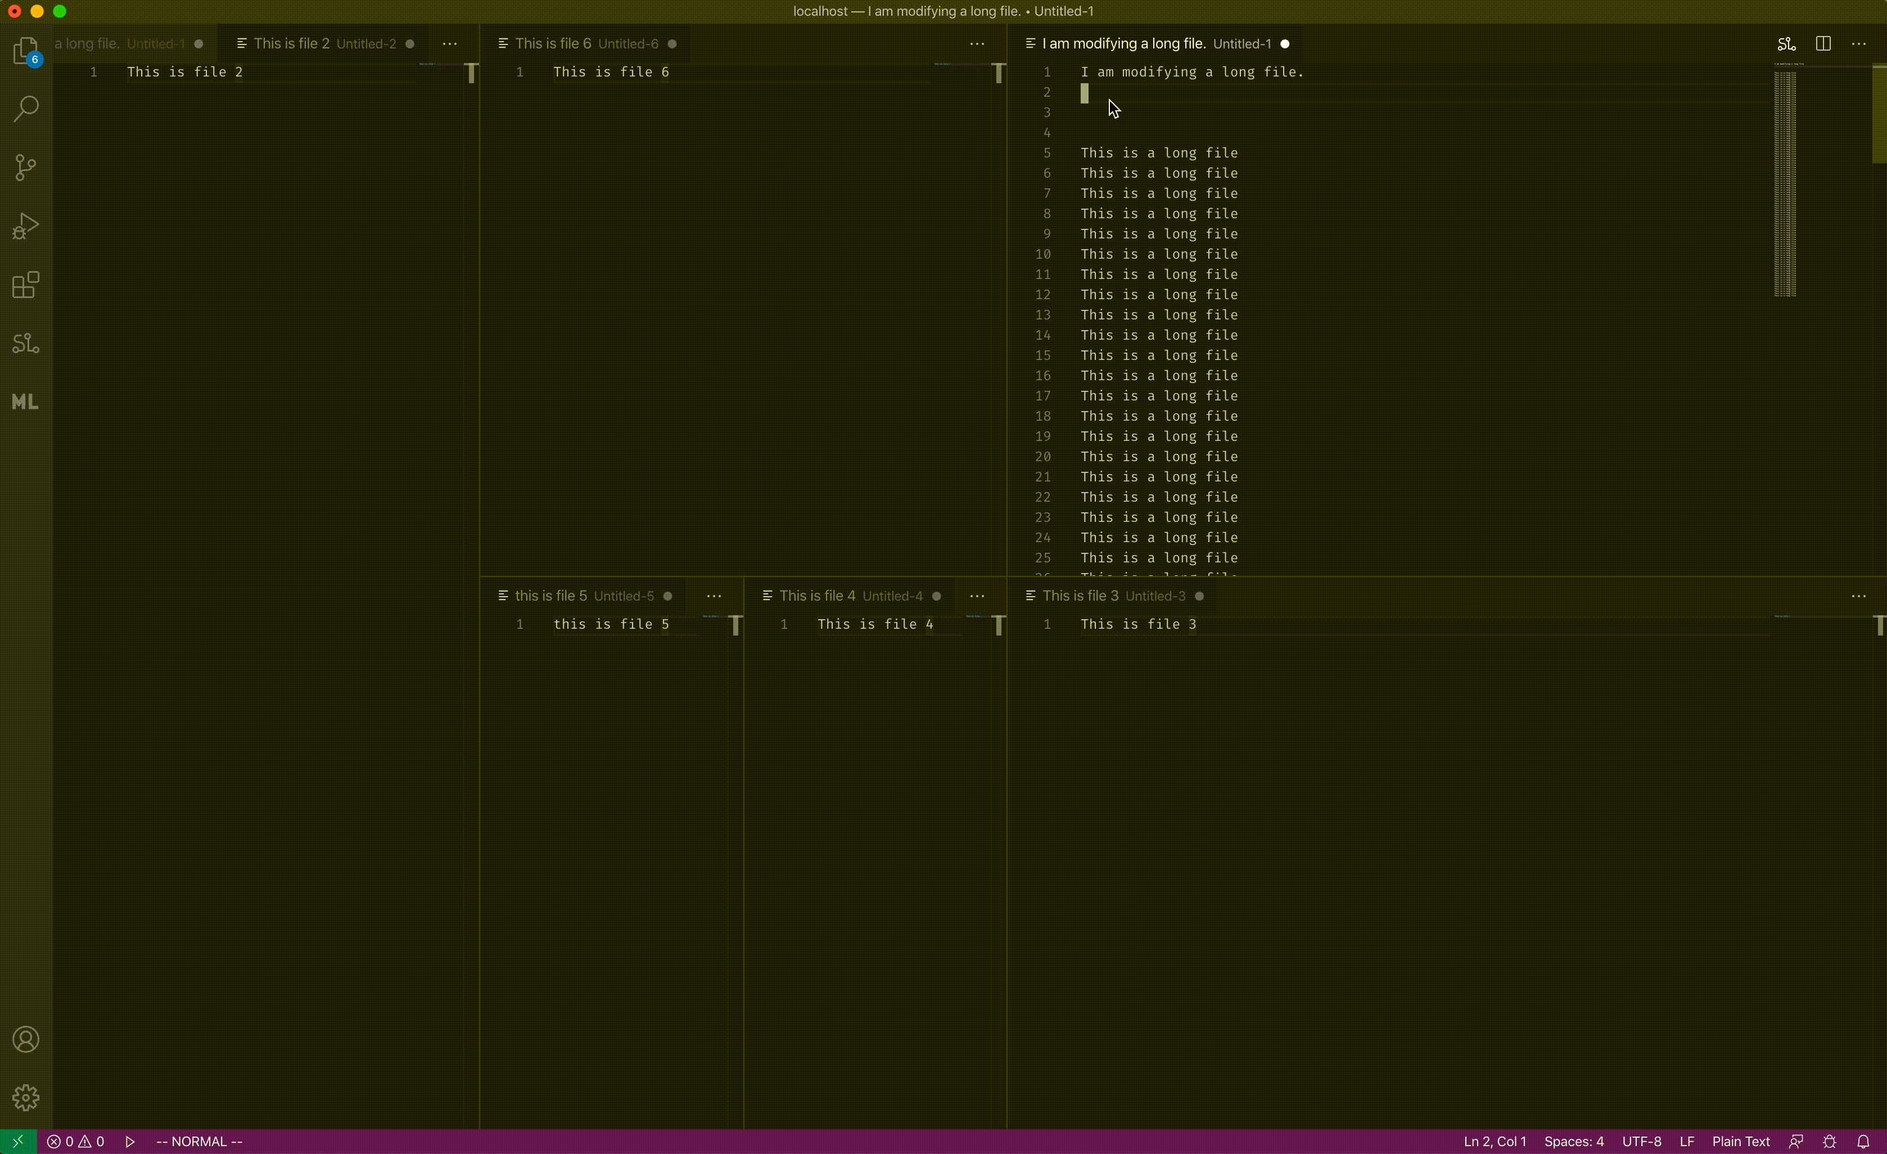The width and height of the screenshot is (1887, 1154).
Task: Open the remote window indicator
Action: tap(17, 1141)
